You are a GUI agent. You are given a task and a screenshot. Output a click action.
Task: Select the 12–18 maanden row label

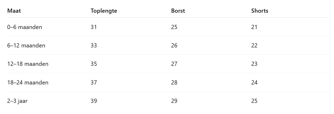tap(28, 64)
